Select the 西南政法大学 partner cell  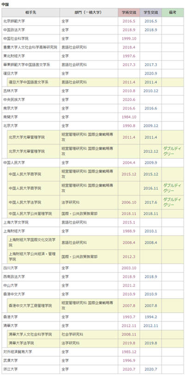tap(31, 277)
